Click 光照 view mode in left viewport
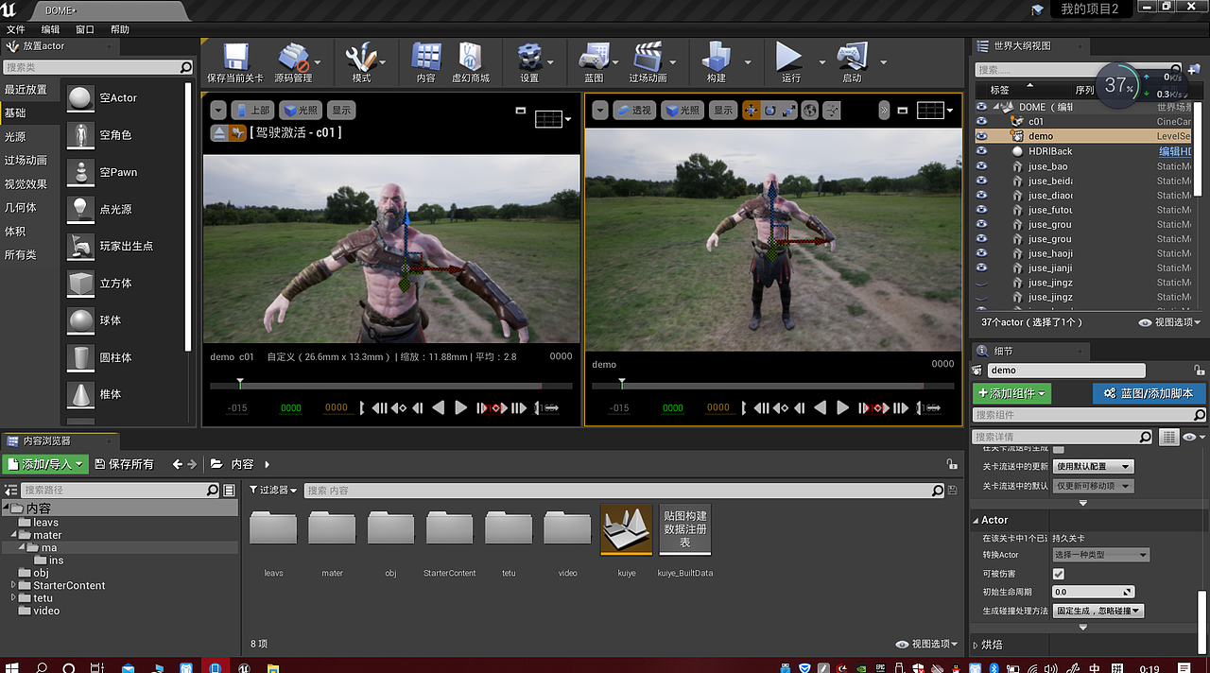 coord(301,111)
